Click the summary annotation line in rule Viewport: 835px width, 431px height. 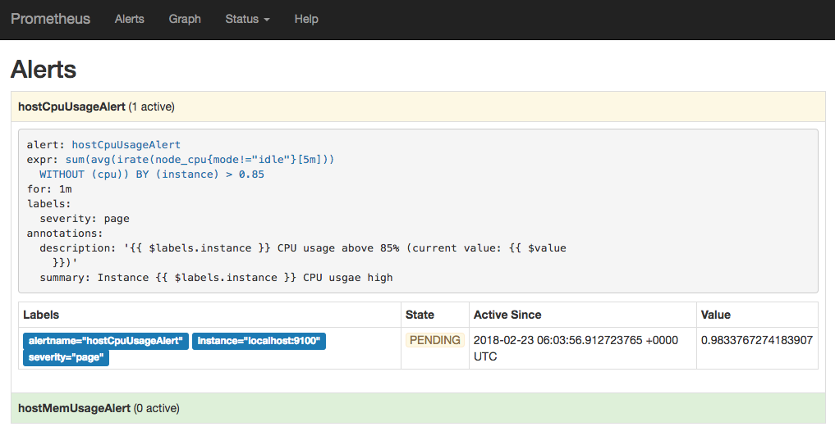point(216,278)
